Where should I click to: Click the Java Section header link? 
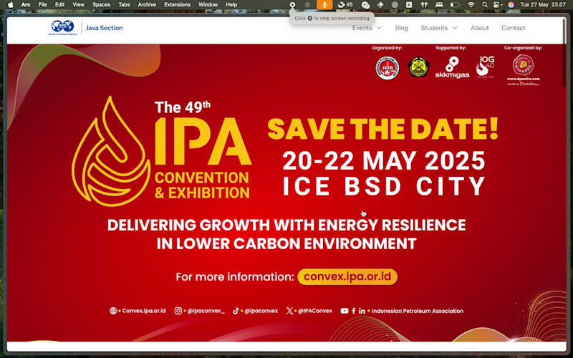pyautogui.click(x=104, y=28)
